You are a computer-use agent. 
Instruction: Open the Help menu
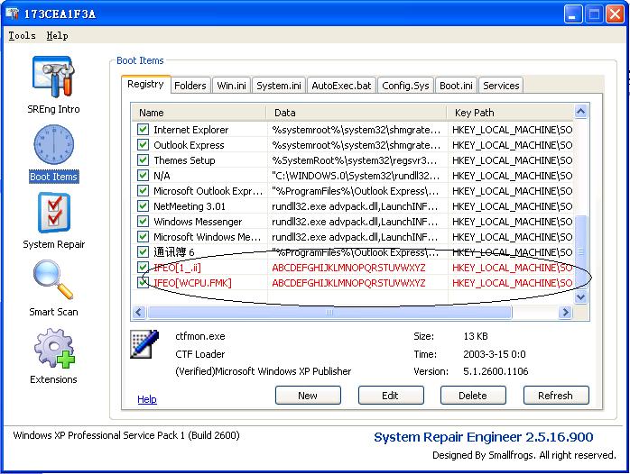tap(57, 36)
